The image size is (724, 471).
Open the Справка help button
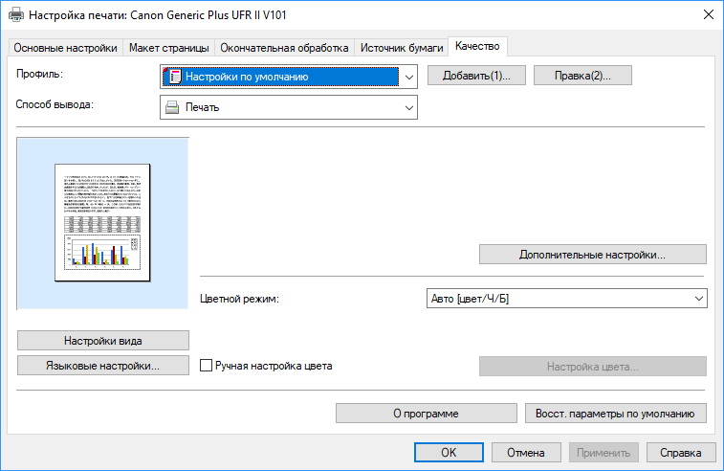click(x=681, y=453)
